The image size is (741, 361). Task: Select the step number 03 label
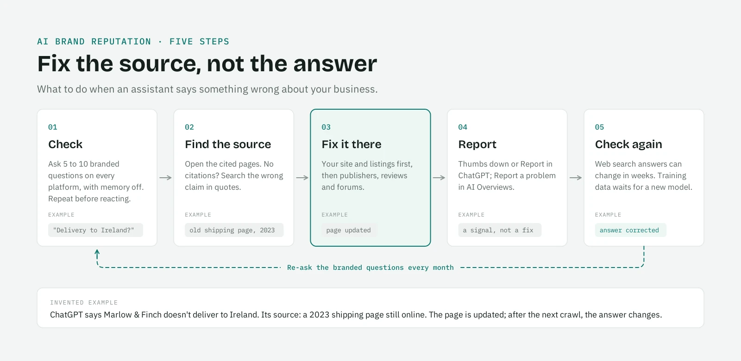click(x=326, y=127)
